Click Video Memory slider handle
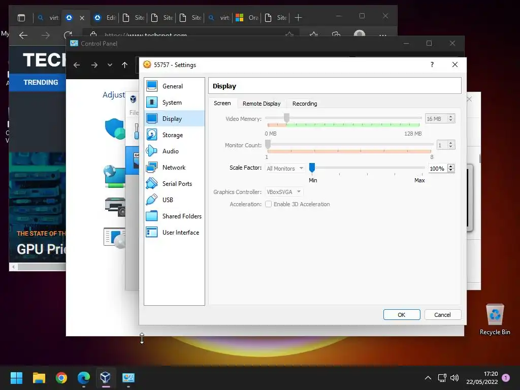 (x=286, y=118)
